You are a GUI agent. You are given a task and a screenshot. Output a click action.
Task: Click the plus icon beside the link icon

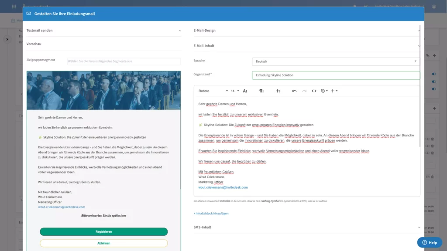click(x=434, y=55)
